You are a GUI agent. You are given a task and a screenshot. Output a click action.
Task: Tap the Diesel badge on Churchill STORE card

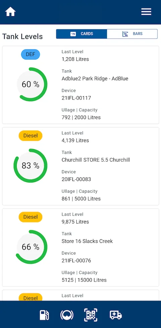31,136
